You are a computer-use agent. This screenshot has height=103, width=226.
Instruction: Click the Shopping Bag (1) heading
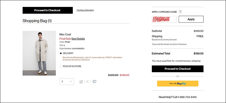coord(37,21)
